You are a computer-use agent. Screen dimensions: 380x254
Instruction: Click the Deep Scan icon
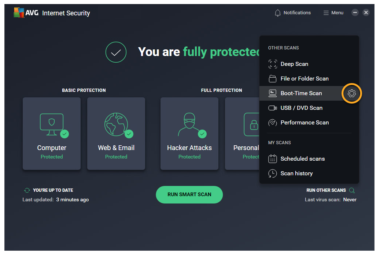point(272,64)
